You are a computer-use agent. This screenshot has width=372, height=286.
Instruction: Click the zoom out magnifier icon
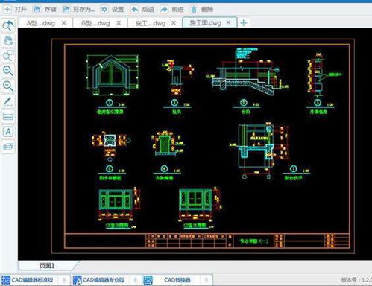[x=8, y=86]
